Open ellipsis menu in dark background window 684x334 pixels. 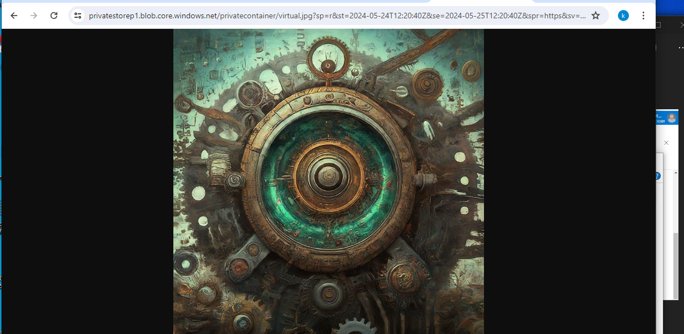click(681, 48)
